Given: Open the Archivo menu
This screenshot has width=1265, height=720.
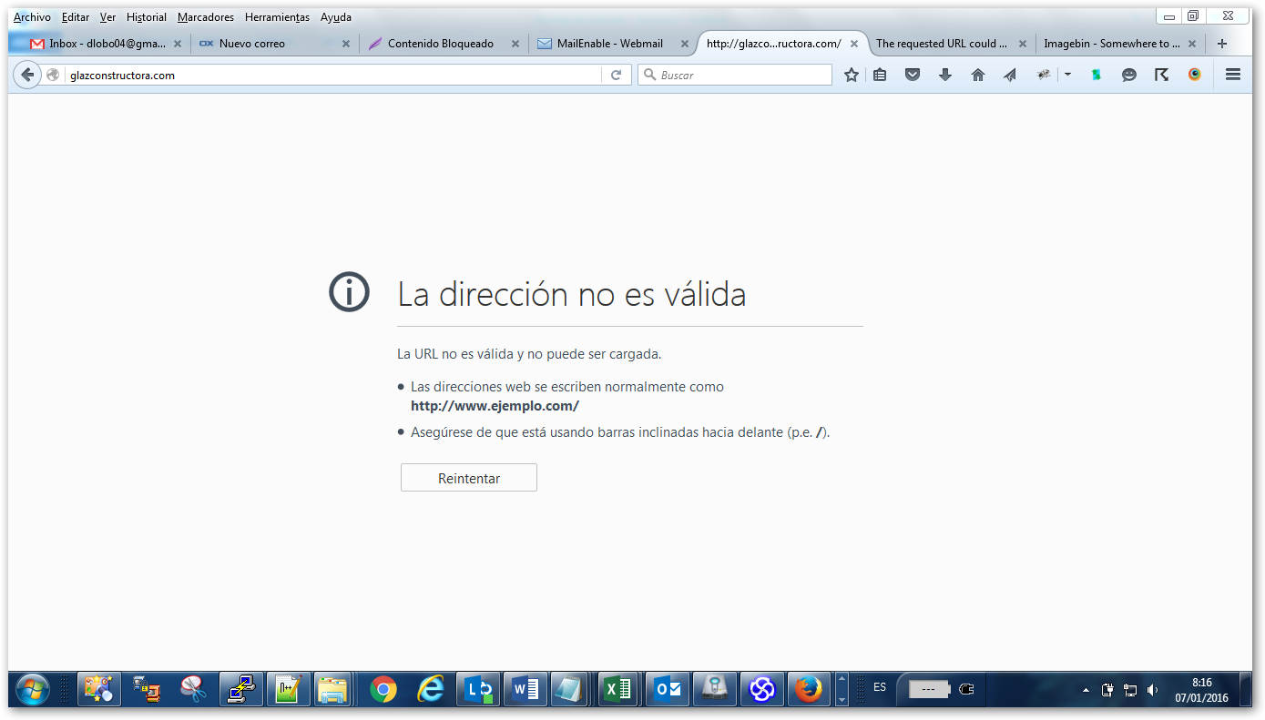Looking at the screenshot, I should 32,17.
